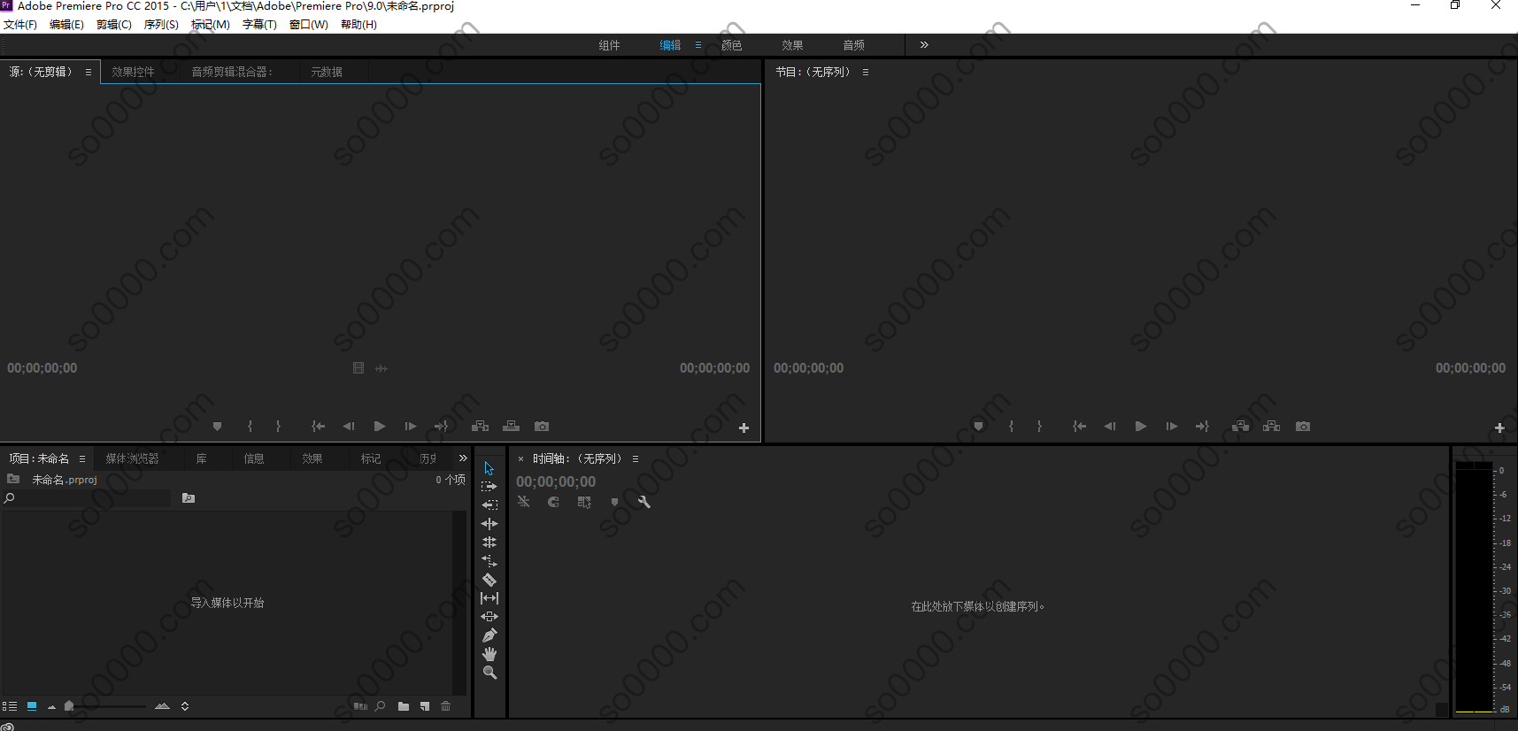This screenshot has width=1518, height=731.
Task: Open the Sort Icons menu
Action: click(x=185, y=706)
